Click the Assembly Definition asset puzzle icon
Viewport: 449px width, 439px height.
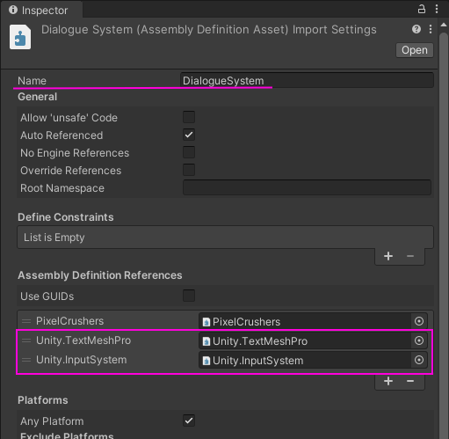pos(20,37)
